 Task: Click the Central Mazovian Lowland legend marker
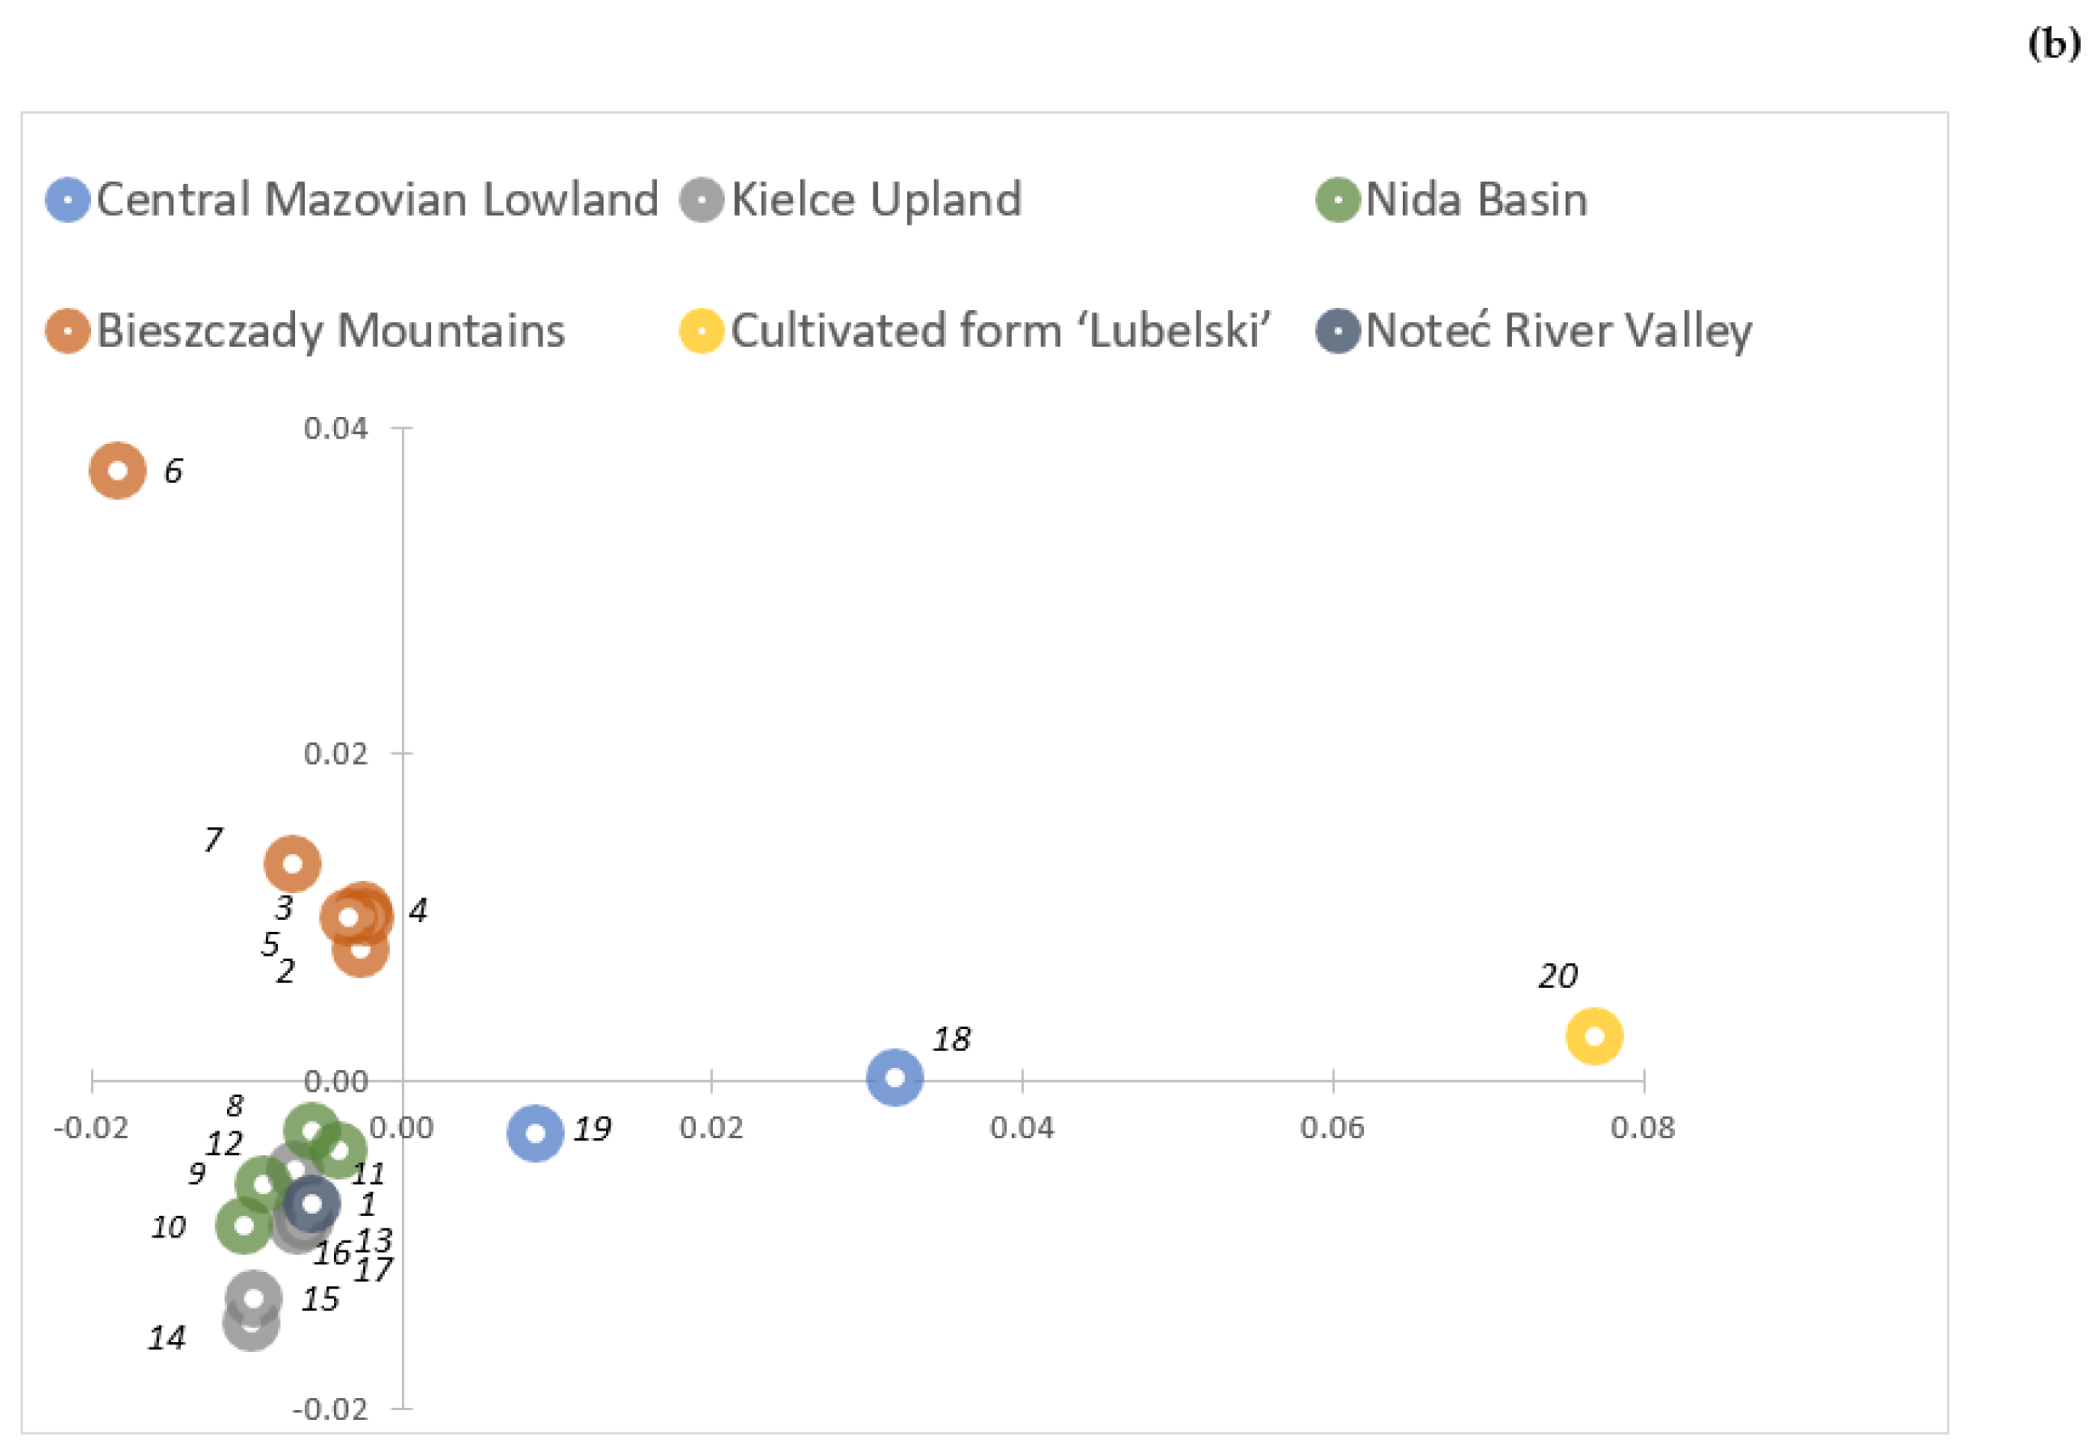pyautogui.click(x=67, y=199)
